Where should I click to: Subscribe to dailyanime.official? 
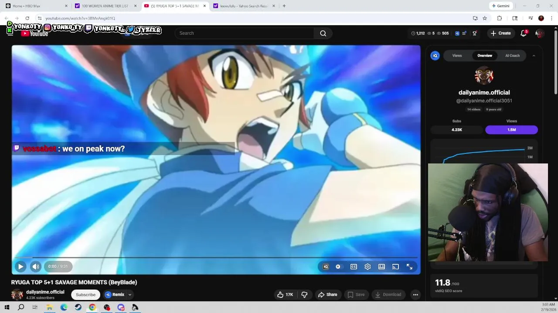[85, 295]
